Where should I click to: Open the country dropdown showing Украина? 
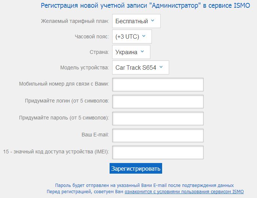point(131,52)
